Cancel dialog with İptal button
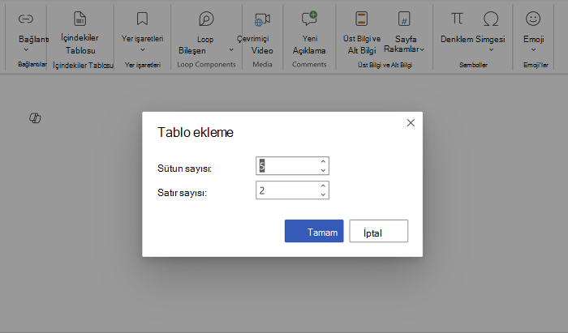Screen dimensions: 568x333 [x=379, y=231]
